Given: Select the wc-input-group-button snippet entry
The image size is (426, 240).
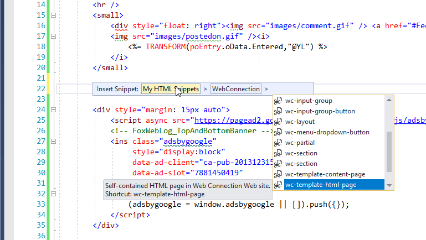Looking at the screenshot, I should point(320,111).
